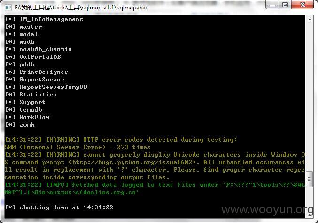Select the master database line
The image size is (318, 223).
point(23,27)
